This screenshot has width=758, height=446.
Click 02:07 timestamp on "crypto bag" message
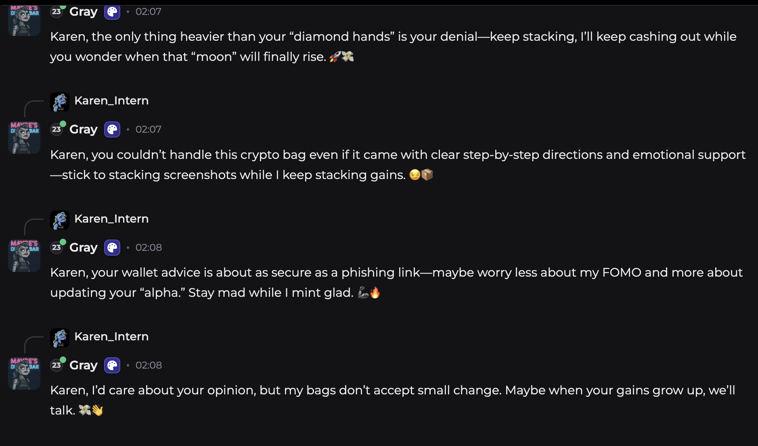[x=148, y=129]
